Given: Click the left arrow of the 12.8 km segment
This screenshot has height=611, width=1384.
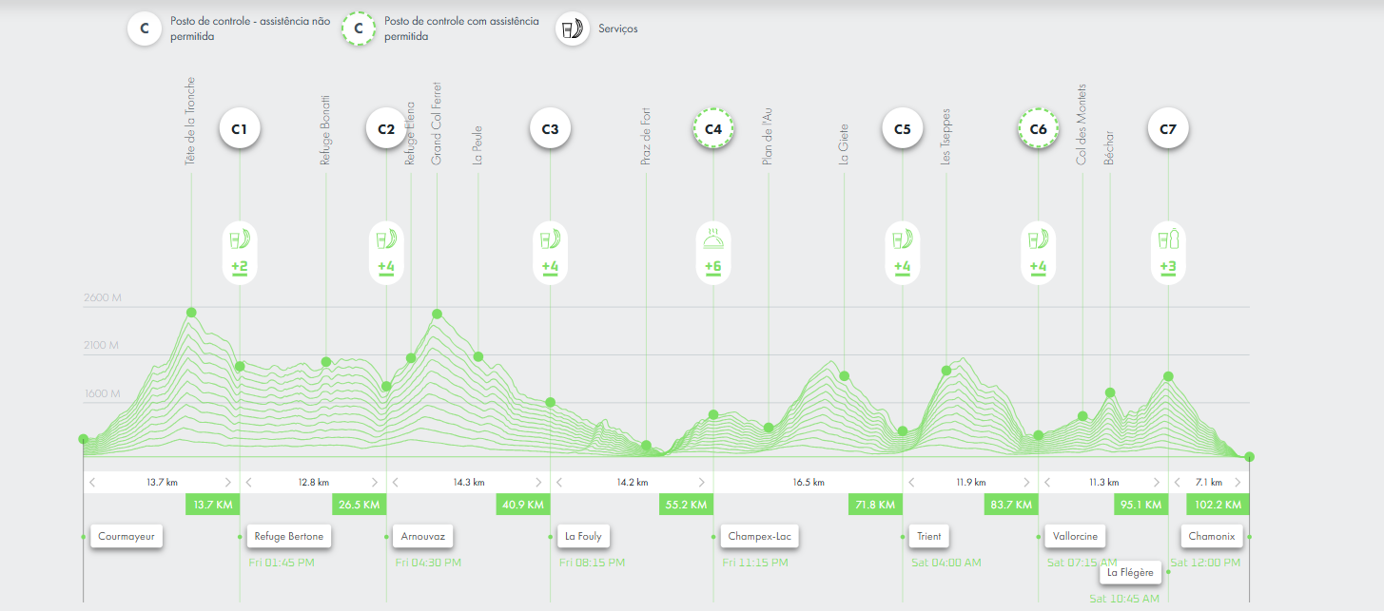Looking at the screenshot, I should click(249, 483).
